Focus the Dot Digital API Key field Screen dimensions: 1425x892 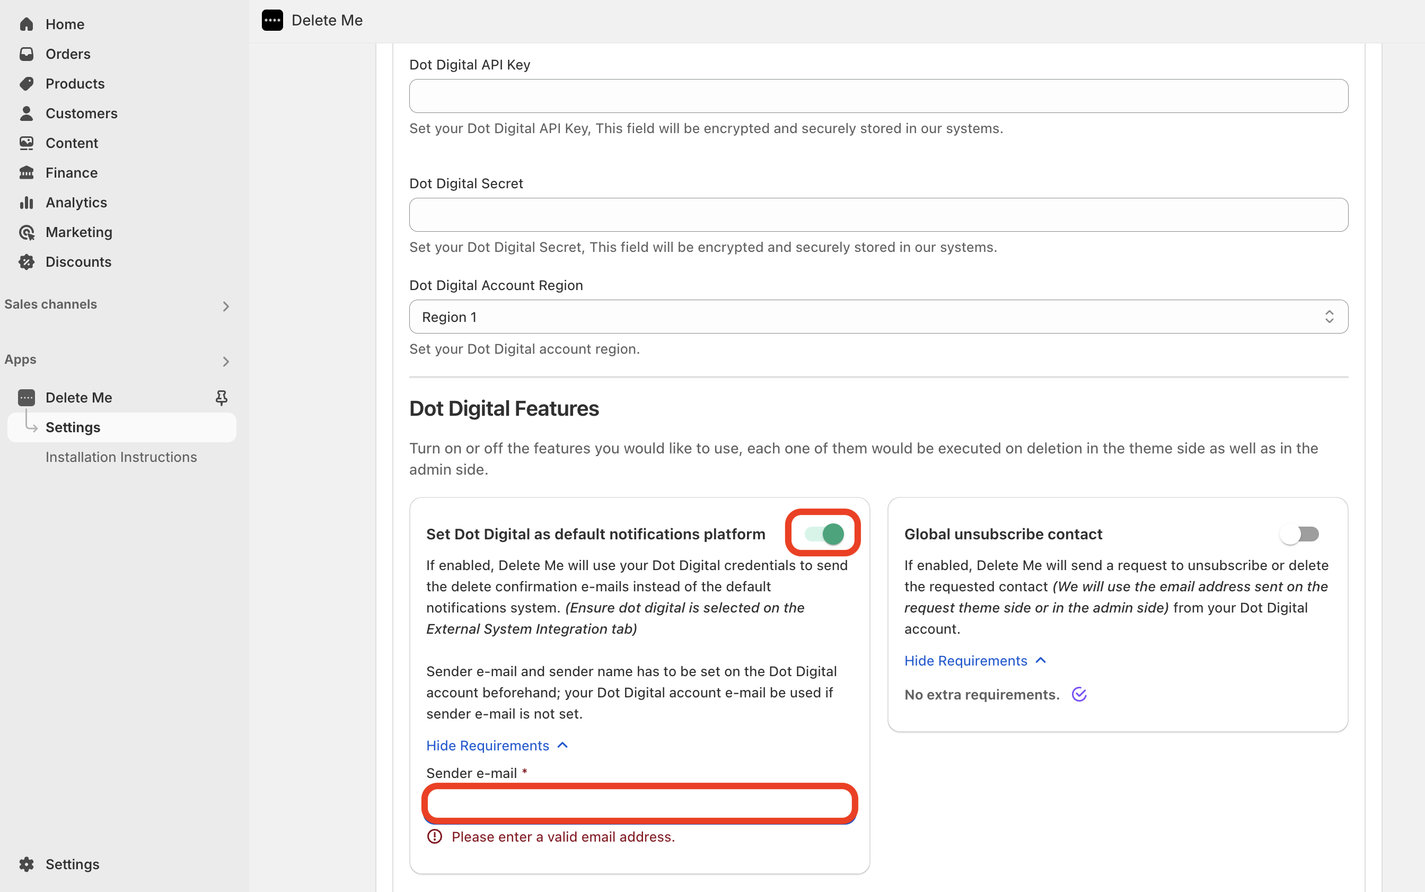click(x=878, y=96)
